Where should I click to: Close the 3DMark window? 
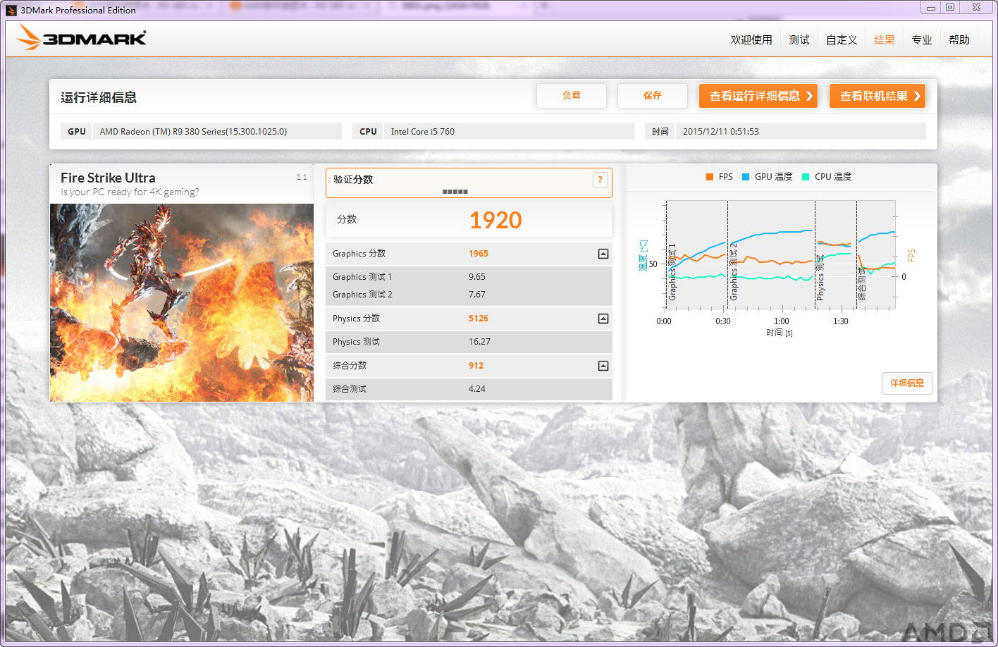[x=976, y=7]
